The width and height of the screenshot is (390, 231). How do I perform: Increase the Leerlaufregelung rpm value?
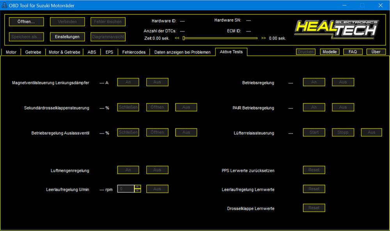point(138,187)
